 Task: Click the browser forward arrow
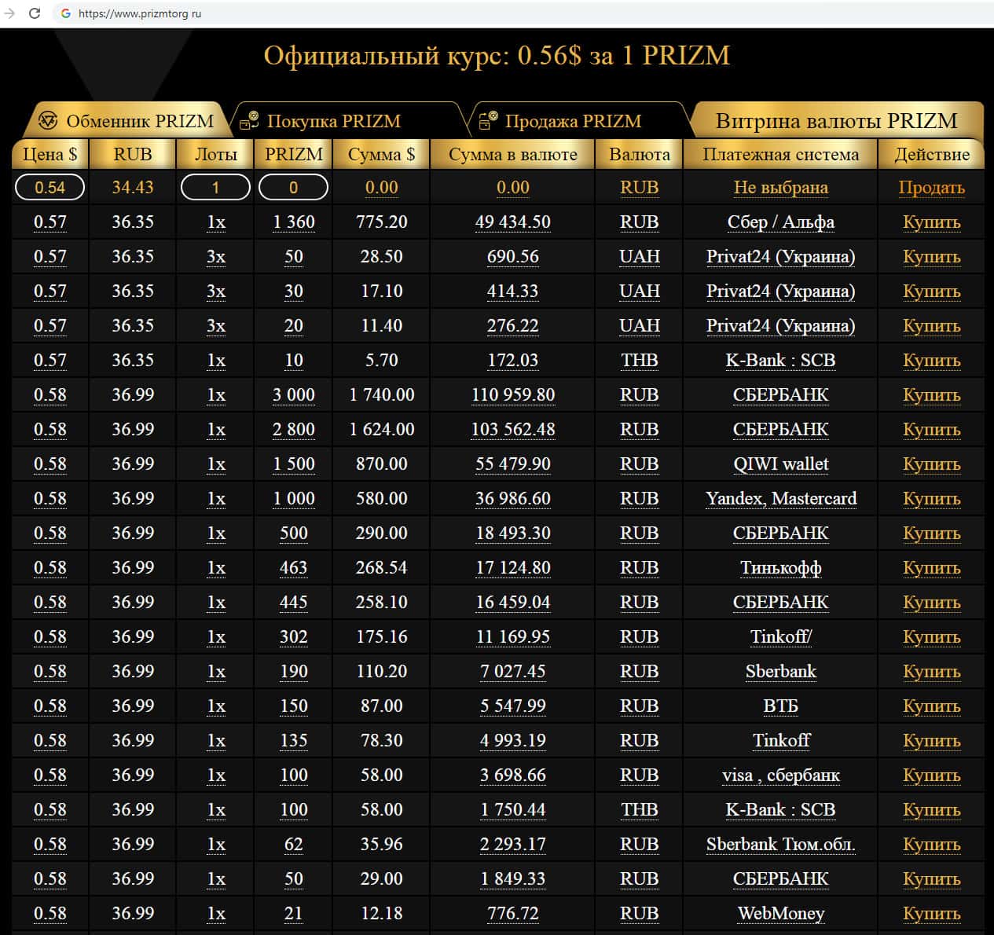(x=9, y=13)
